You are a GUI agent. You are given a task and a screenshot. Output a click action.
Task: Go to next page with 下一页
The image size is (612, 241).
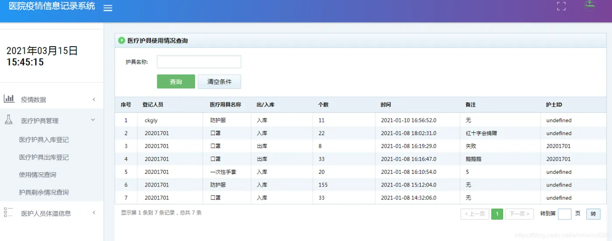click(x=519, y=214)
